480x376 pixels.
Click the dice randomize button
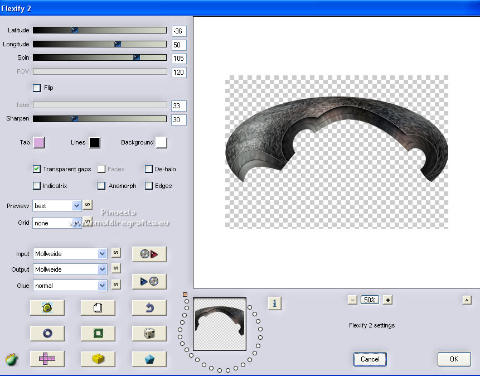(x=149, y=333)
